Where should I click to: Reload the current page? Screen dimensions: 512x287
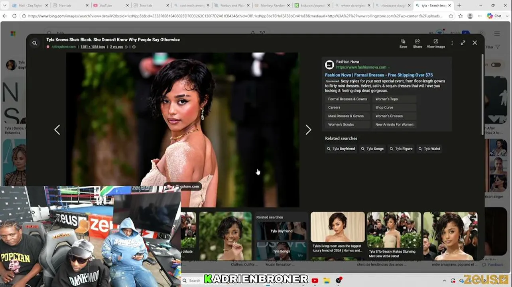point(14,16)
